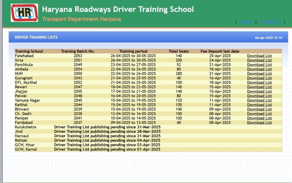Select the 'Ambala' school name cell
This screenshot has width=292, height=183.
(x=21, y=69)
